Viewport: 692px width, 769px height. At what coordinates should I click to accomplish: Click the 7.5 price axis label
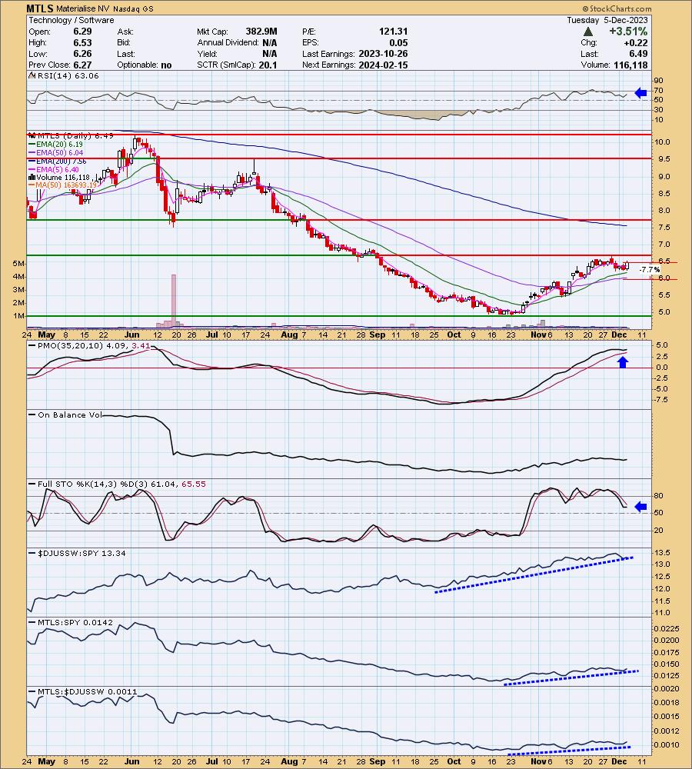(664, 227)
